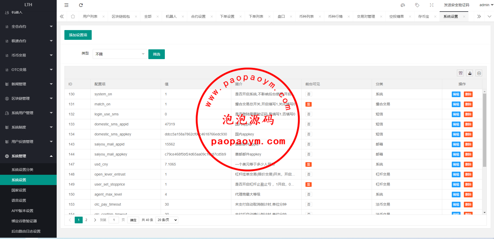Click the refresh icon in top bar
This screenshot has width=494, height=239.
coord(81,5)
